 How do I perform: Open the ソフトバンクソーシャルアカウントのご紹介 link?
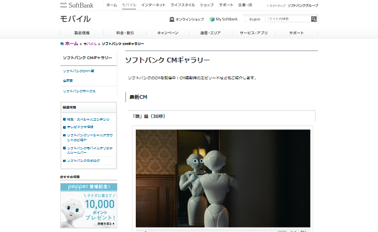pos(90,137)
